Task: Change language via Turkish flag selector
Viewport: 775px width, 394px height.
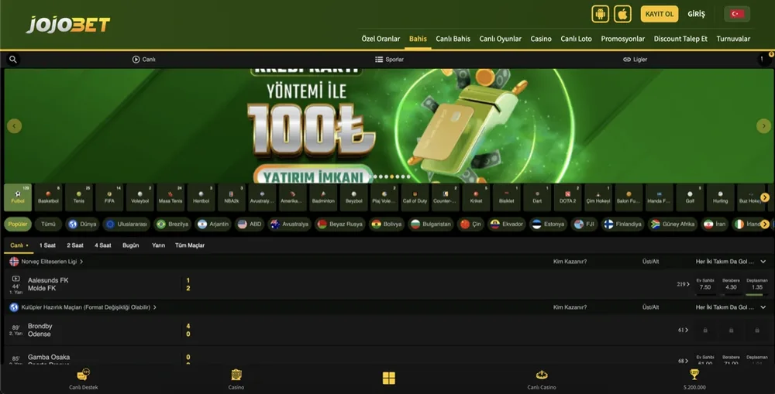Action: point(737,14)
